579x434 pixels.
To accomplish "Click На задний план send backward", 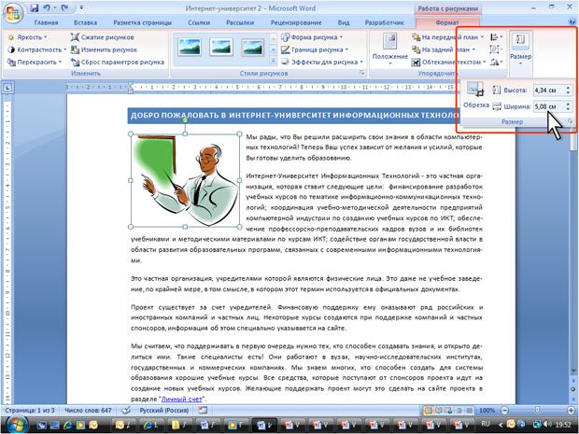I will (x=445, y=49).
